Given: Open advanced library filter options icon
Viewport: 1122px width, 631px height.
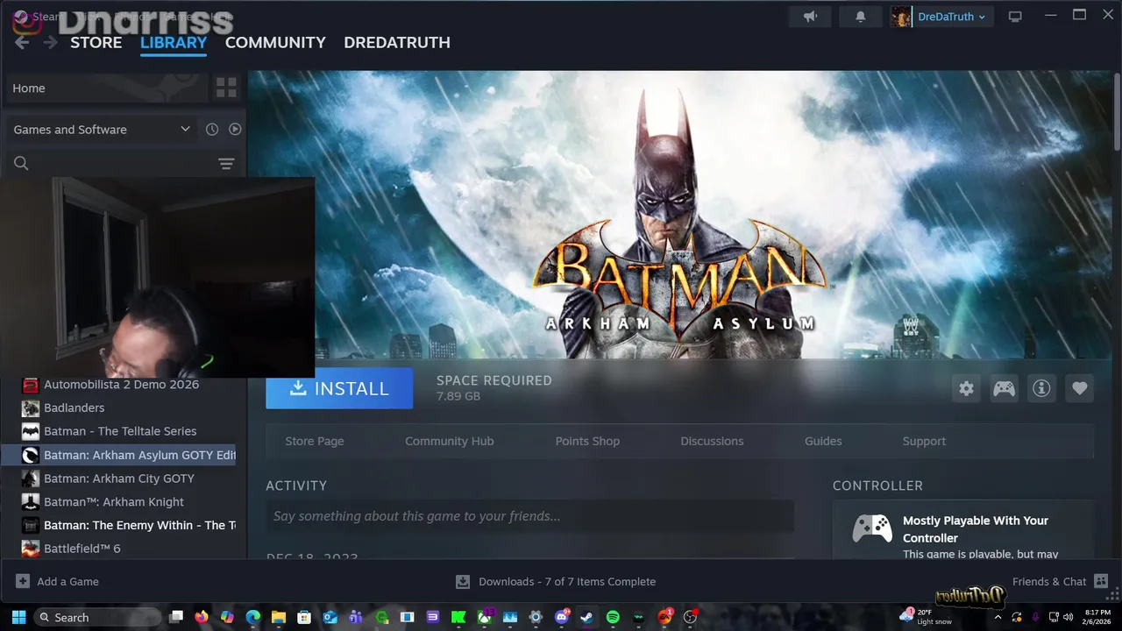Looking at the screenshot, I should coord(226,164).
